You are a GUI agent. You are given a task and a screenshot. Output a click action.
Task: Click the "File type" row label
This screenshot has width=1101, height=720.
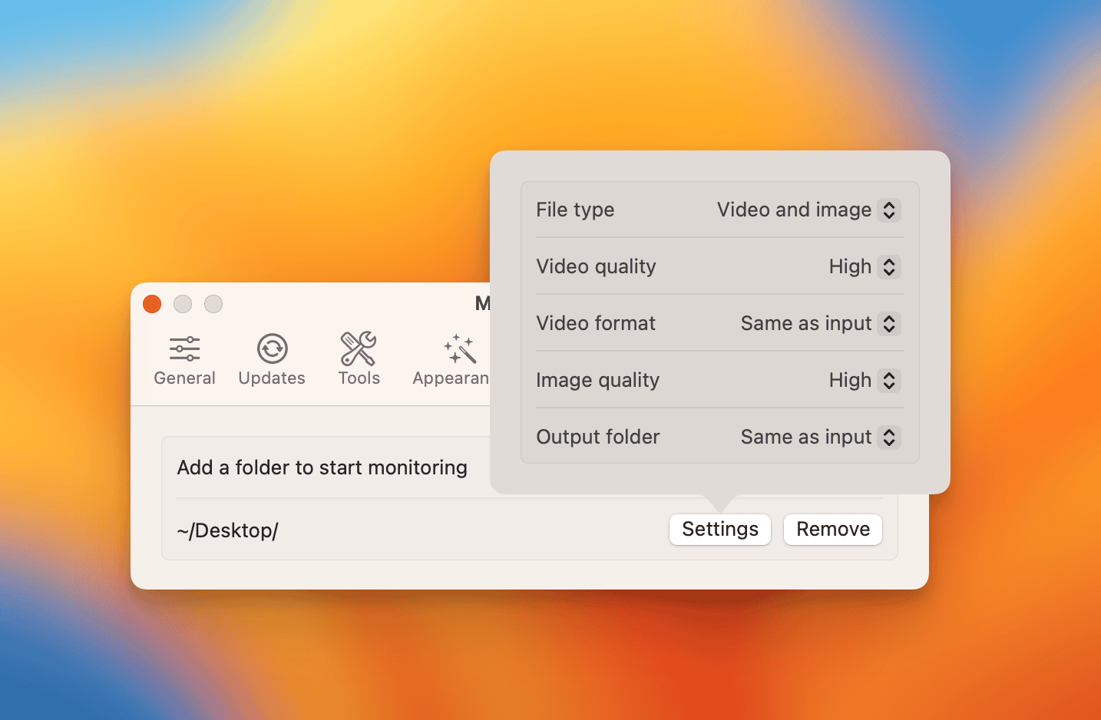tap(575, 210)
